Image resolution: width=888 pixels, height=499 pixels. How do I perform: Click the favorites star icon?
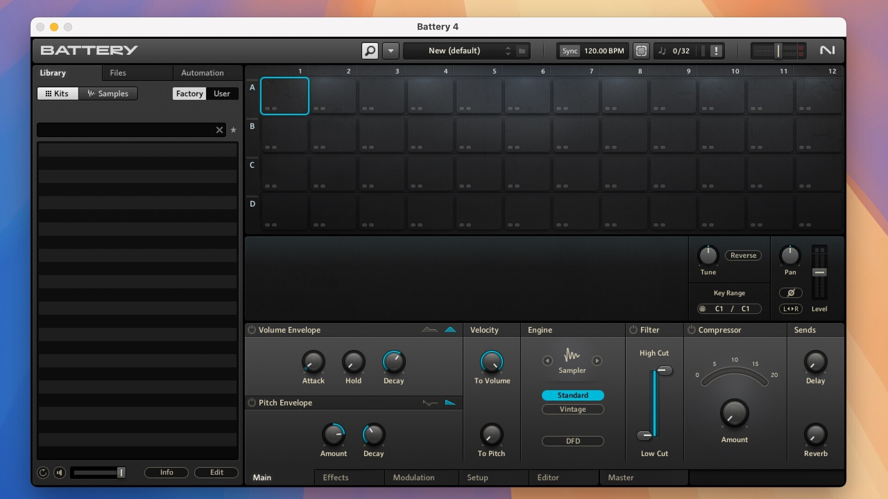click(234, 130)
